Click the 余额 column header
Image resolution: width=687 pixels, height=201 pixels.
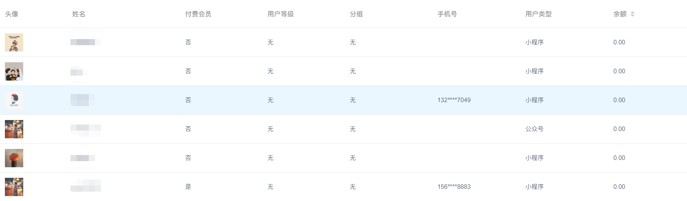click(620, 14)
